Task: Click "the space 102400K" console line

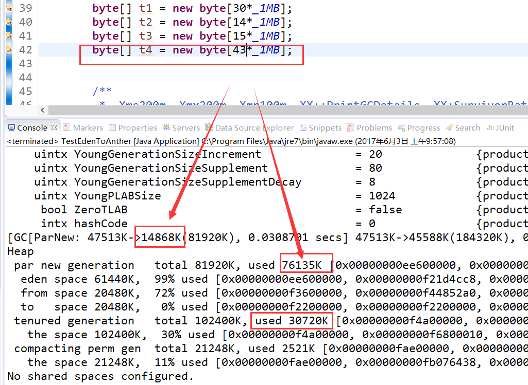Action: pos(278,335)
